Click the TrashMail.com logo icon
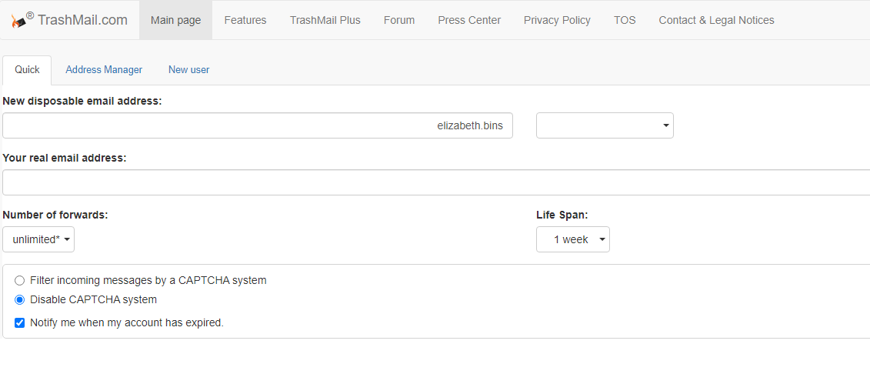 coord(19,22)
